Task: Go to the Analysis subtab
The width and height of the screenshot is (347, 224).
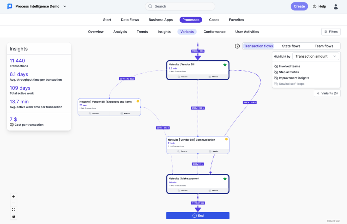Action: 120,32
